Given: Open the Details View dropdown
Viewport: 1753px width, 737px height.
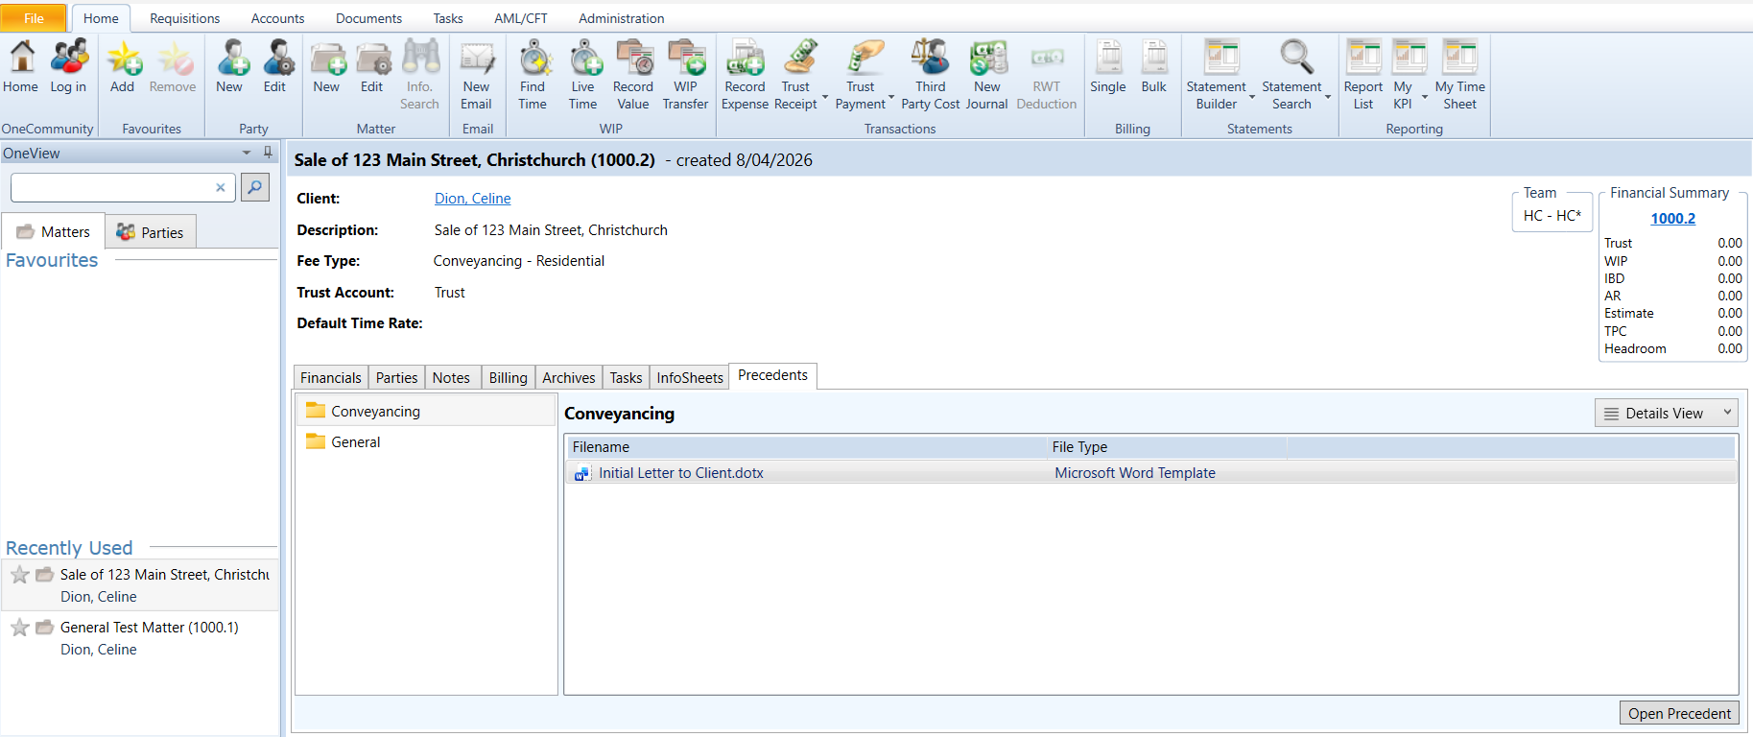Looking at the screenshot, I should 1667,414.
